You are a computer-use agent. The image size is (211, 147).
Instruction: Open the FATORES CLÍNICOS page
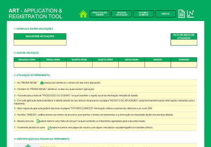[143, 14]
